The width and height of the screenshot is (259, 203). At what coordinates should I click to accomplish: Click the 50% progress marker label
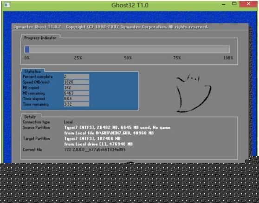128,58
